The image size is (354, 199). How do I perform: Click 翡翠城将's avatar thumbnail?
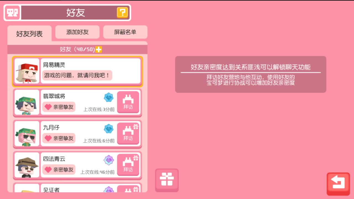point(27,102)
